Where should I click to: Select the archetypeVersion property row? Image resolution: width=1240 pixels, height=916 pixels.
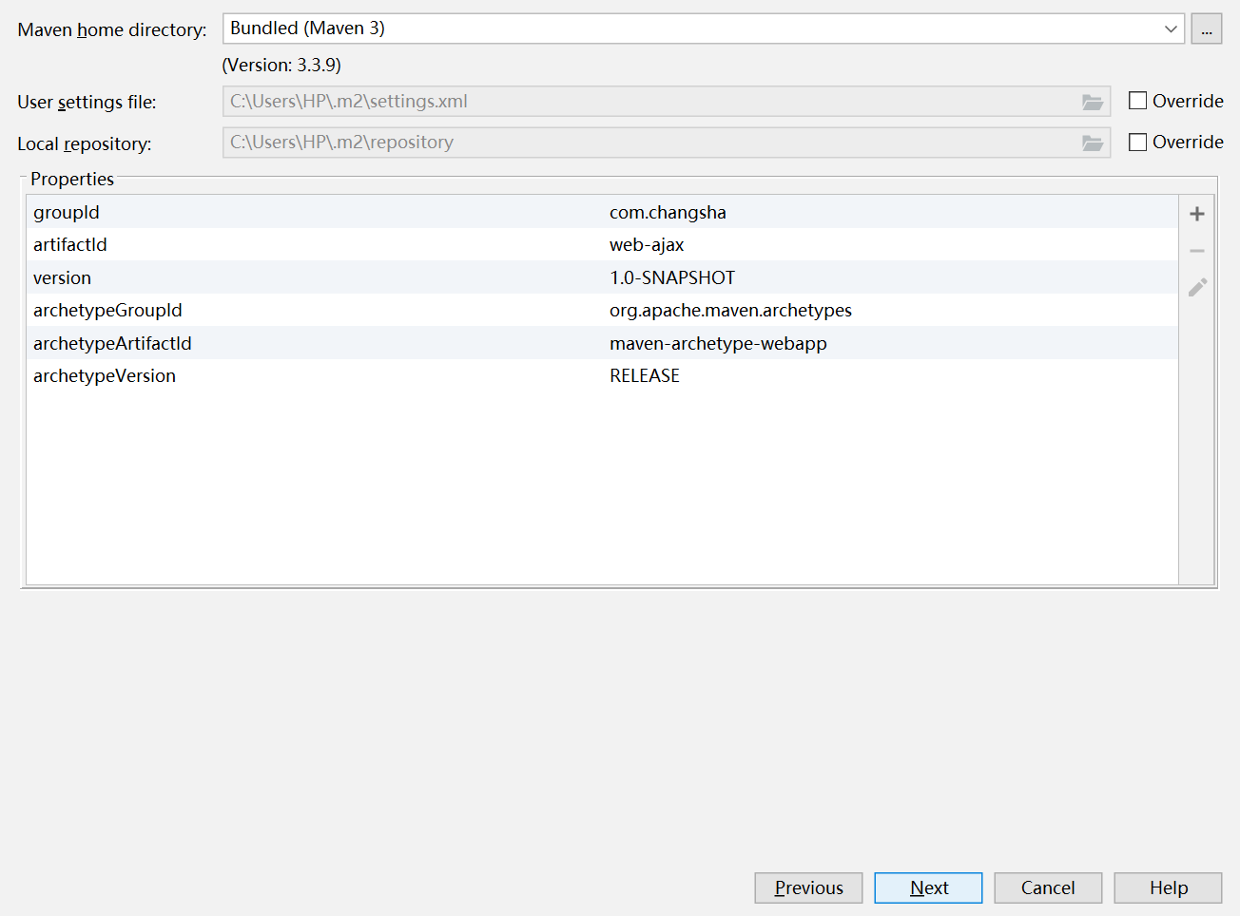[602, 375]
